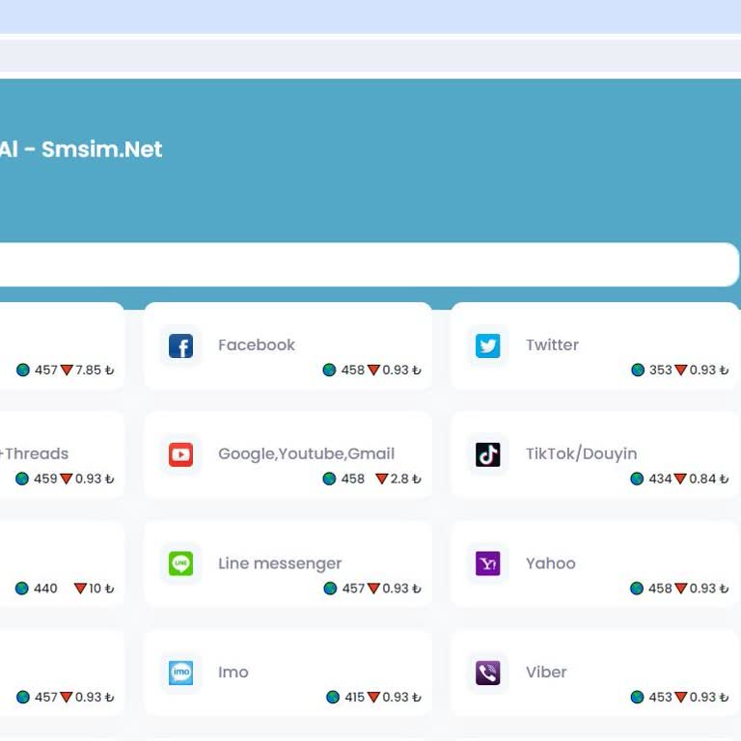741x741 pixels.
Task: Open the Threads service card
Action: 62,454
